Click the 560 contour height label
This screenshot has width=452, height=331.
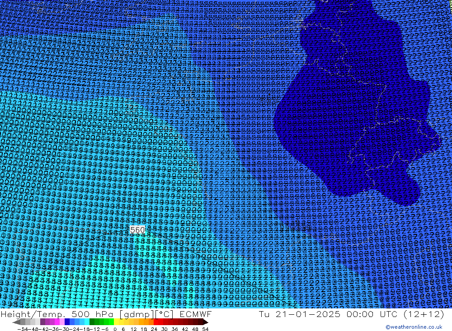pos(137,230)
